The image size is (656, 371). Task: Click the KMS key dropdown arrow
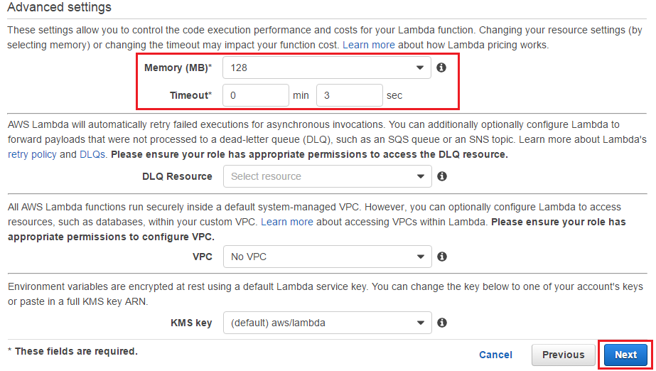421,323
